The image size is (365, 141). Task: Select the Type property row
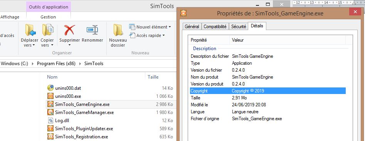[x=268, y=63]
